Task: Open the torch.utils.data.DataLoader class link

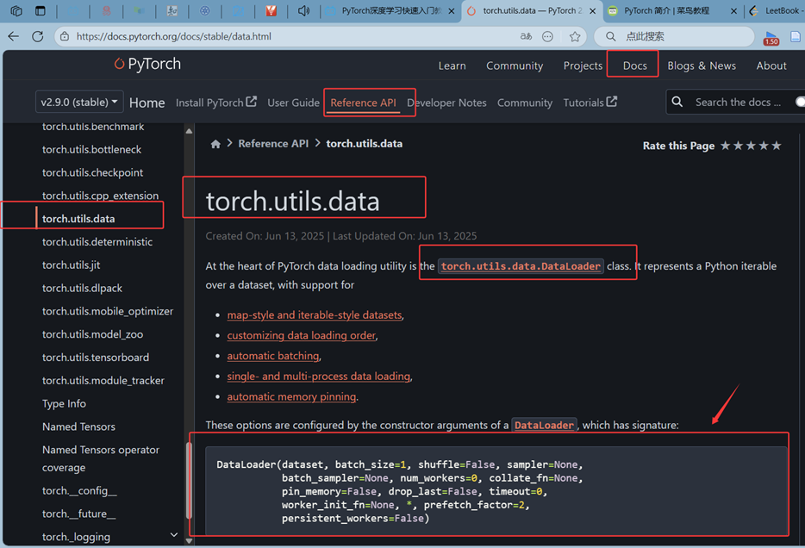Action: tap(521, 266)
